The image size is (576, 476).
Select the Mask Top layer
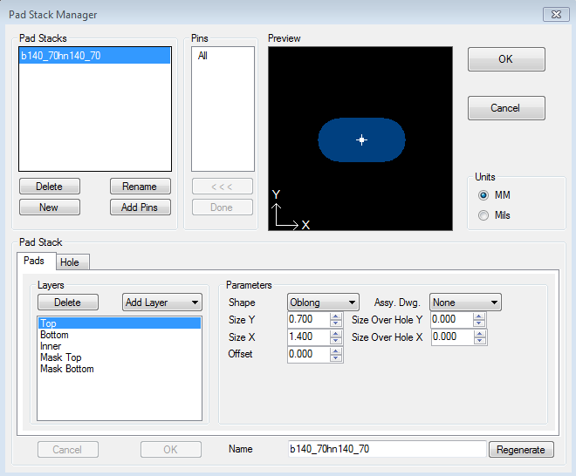click(x=120, y=357)
